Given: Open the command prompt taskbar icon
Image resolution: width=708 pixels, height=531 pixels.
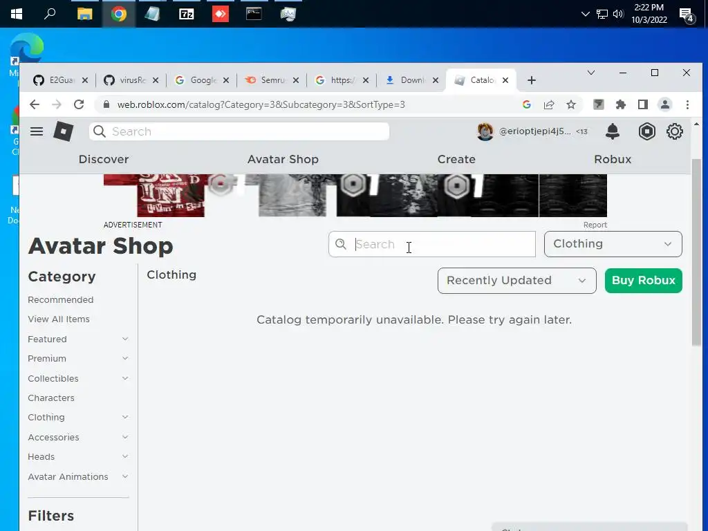Looking at the screenshot, I should coord(254,14).
